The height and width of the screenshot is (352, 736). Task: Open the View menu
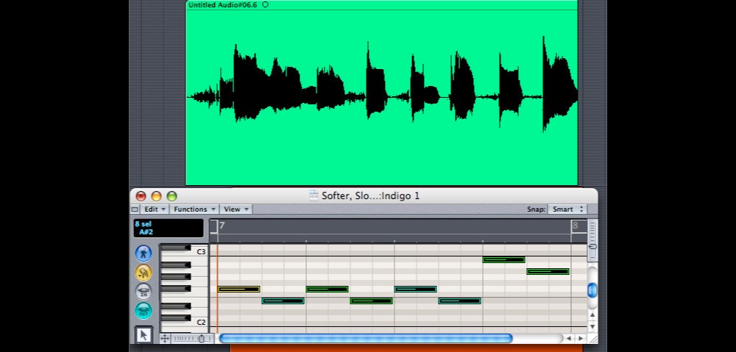236,209
